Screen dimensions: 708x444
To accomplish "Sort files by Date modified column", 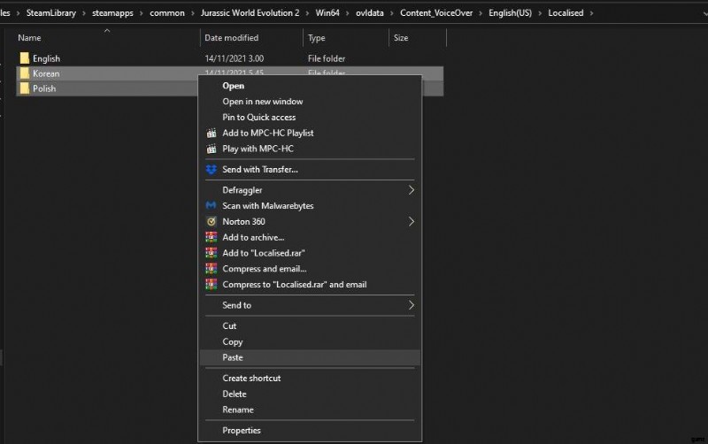I will click(231, 38).
